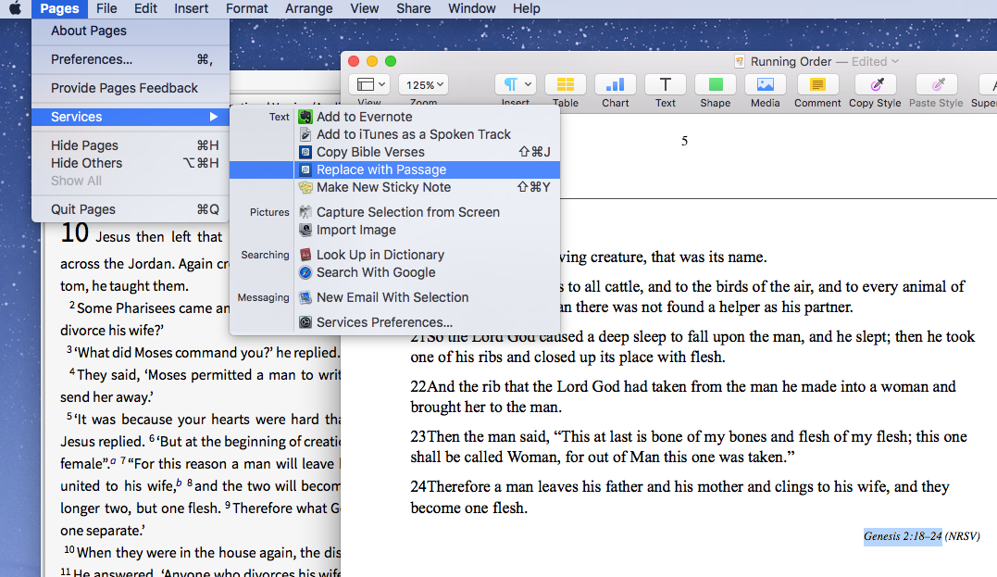Open the Help menu
The image size is (997, 577).
[x=527, y=8]
